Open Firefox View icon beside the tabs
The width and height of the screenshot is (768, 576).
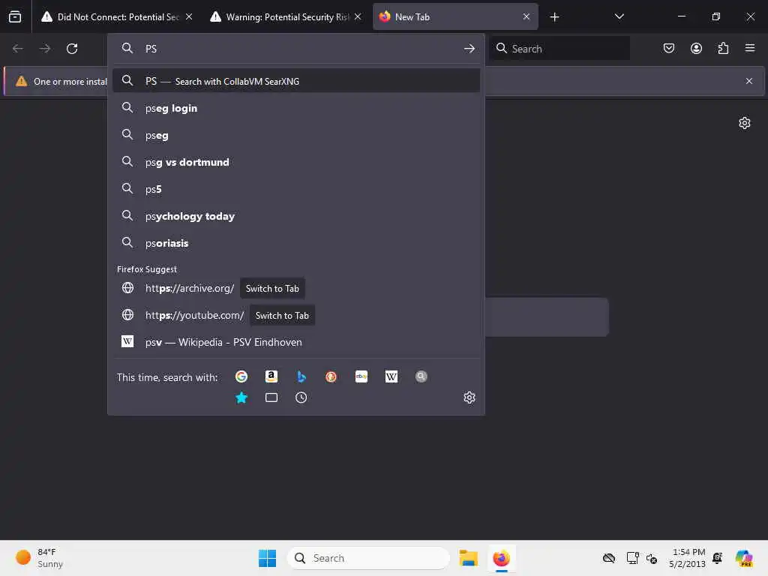click(15, 16)
